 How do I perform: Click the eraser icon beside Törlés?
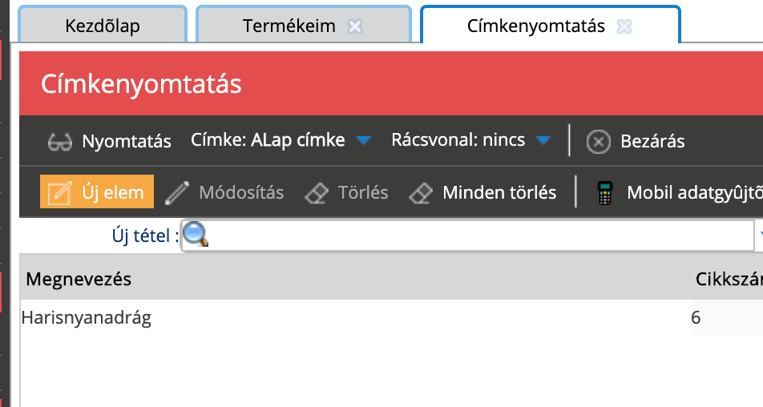pos(317,192)
